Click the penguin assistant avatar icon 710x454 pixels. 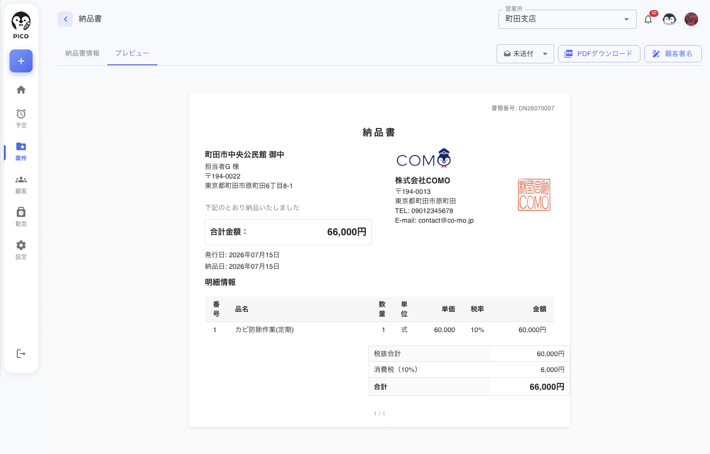tap(669, 19)
